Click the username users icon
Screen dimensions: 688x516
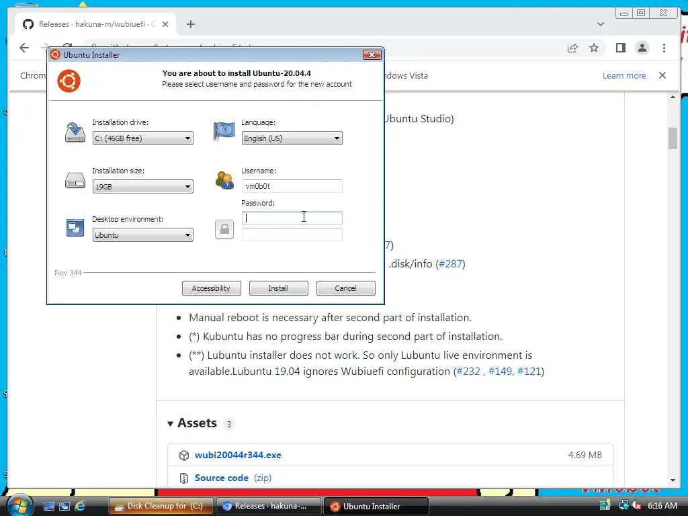click(224, 180)
